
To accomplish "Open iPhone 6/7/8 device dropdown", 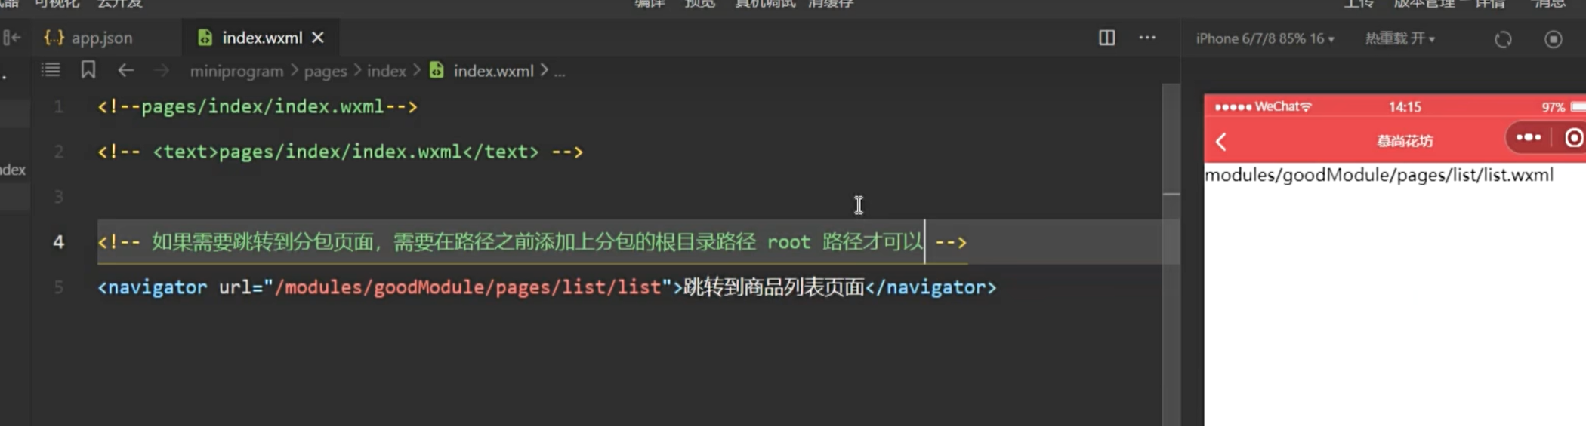I will 1265,38.
